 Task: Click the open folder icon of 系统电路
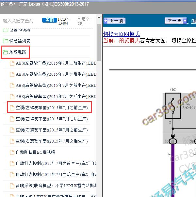(x=5, y=52)
